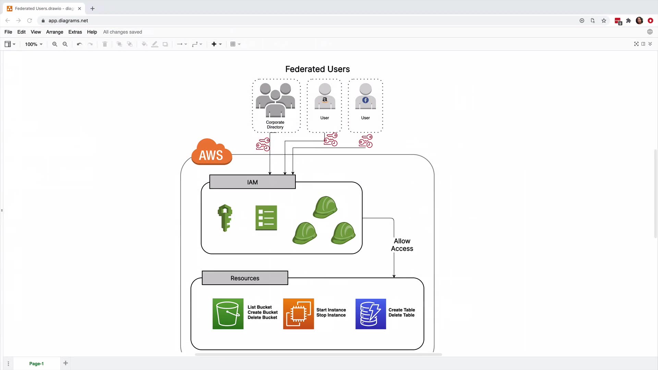Click the horizontal canvas scrollbar
Screen dimensions: 658x370
click(318, 355)
